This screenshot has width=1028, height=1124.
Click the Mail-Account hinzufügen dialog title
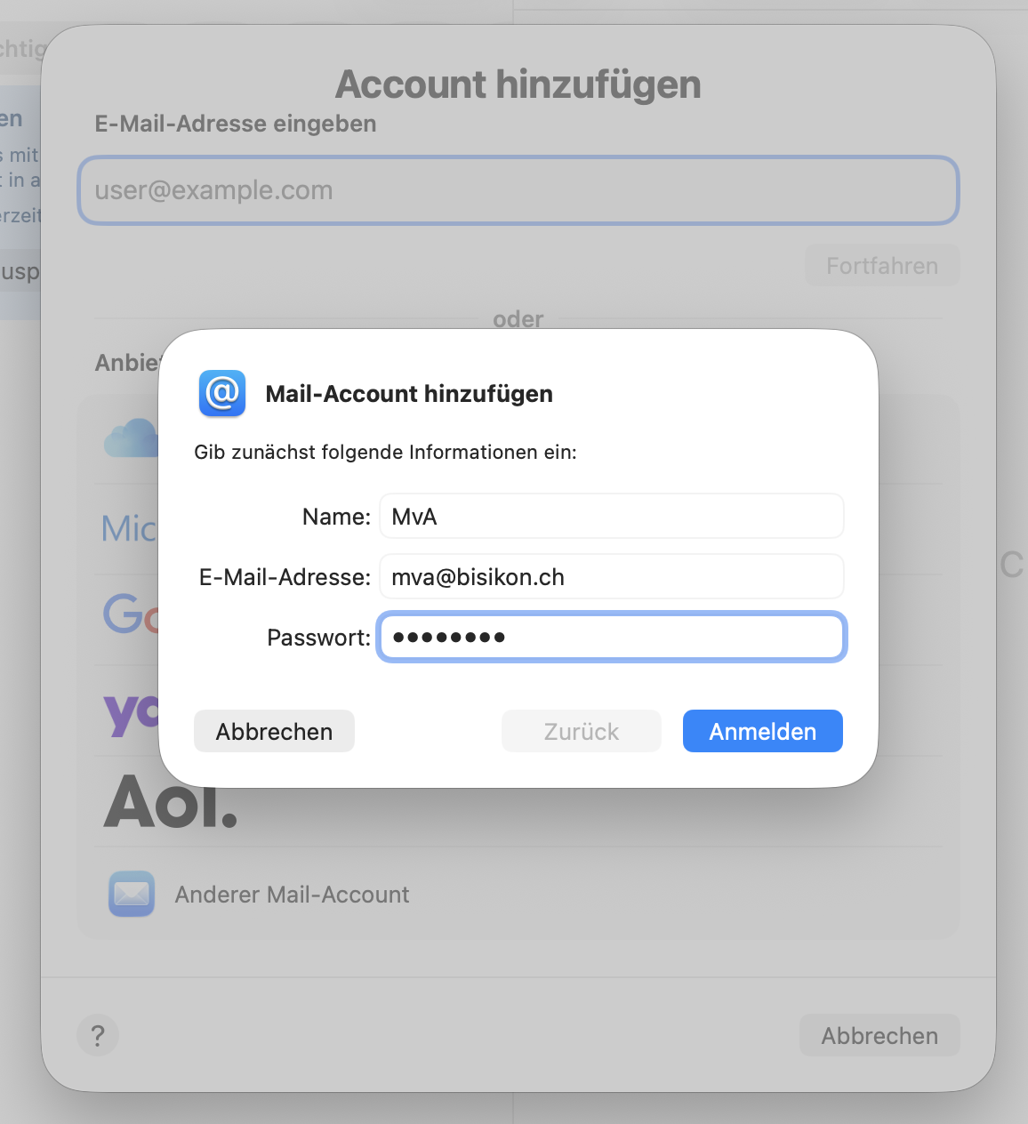(x=409, y=394)
